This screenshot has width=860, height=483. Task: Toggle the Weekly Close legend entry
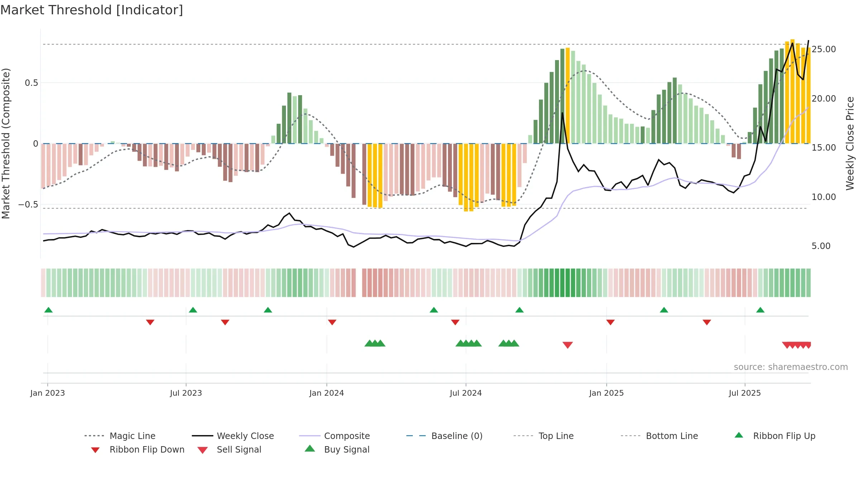pyautogui.click(x=233, y=436)
